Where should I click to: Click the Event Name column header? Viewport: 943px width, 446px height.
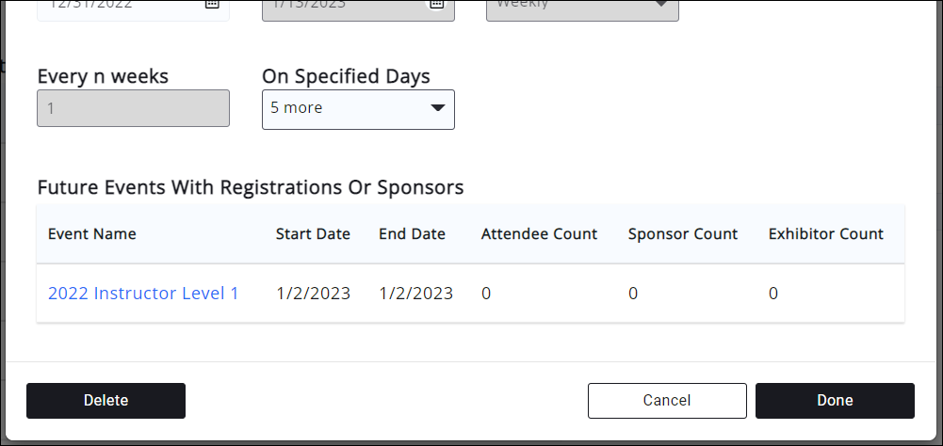92,234
